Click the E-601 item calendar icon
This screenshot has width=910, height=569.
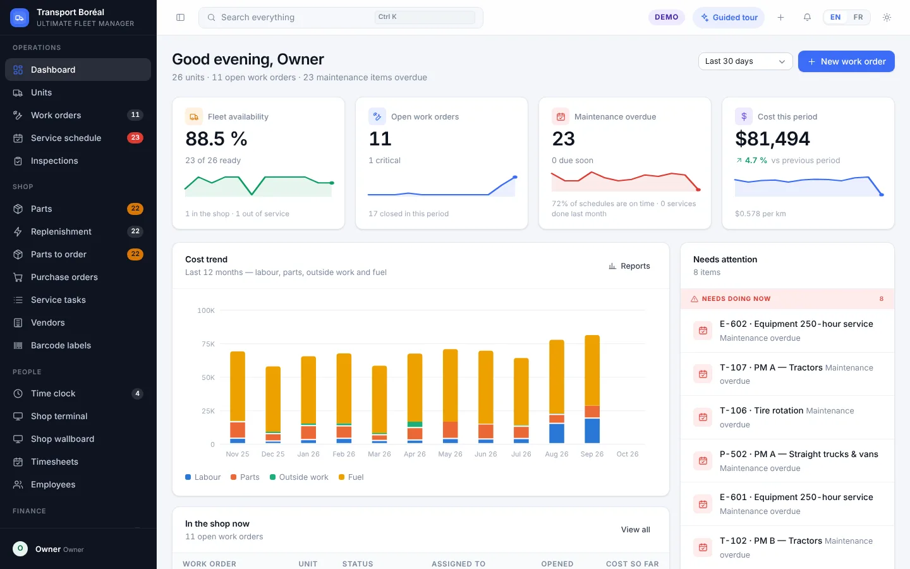tap(703, 504)
